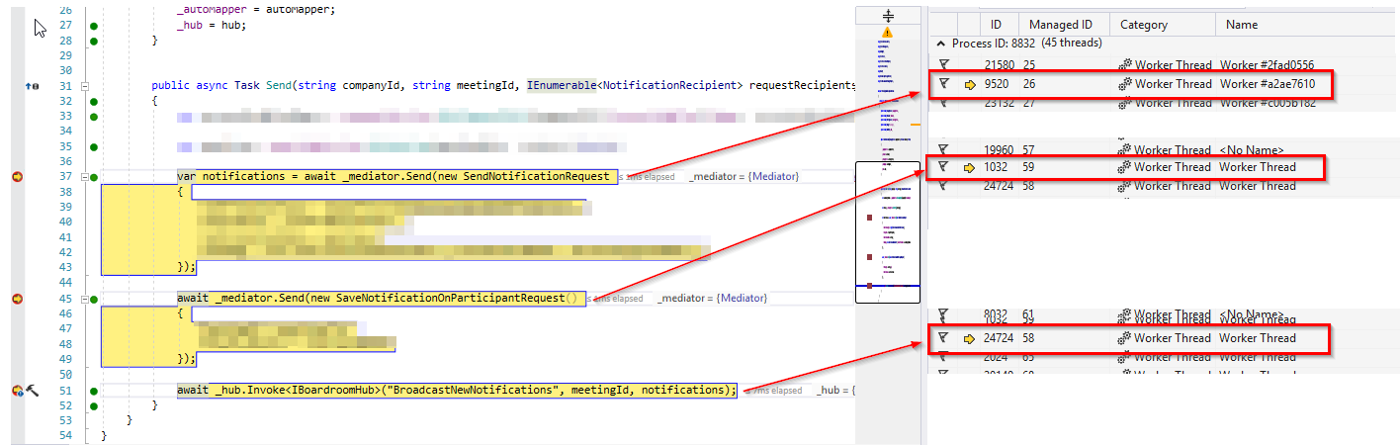Viewport: 1400px width, 446px height.
Task: Click the breakpoint glyph on line 51
Action: (17, 392)
